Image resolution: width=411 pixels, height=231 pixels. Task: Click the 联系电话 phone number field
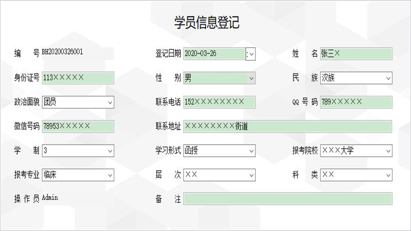[x=219, y=103]
